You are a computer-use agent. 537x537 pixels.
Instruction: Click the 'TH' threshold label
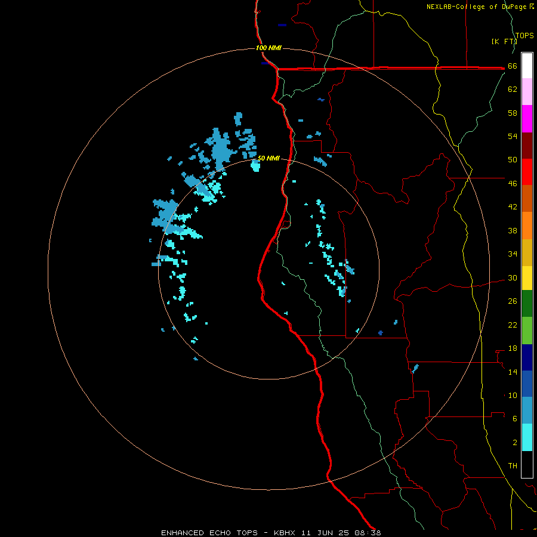[x=513, y=466]
